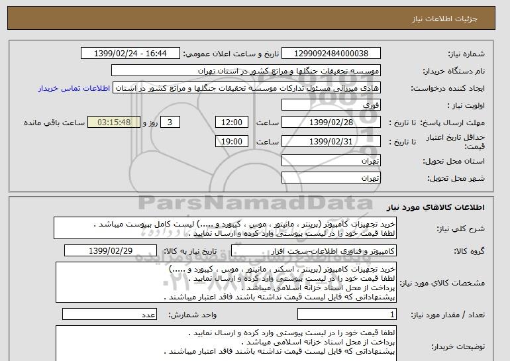Click the quantity field showing 1
The image size is (510, 361).
coord(347,314)
